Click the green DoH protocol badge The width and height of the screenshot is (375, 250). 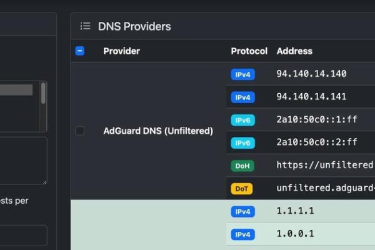(242, 166)
